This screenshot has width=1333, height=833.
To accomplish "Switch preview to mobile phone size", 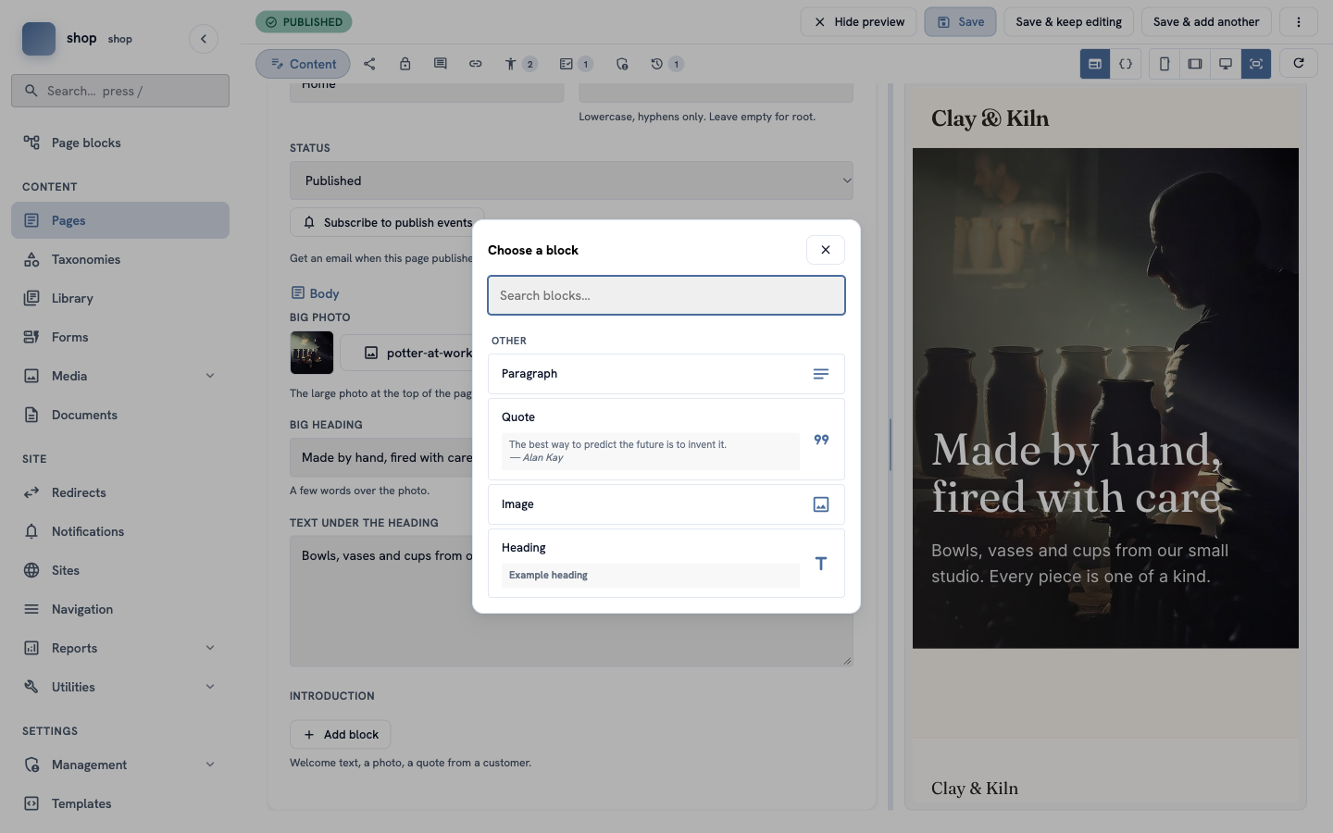I will point(1165,64).
